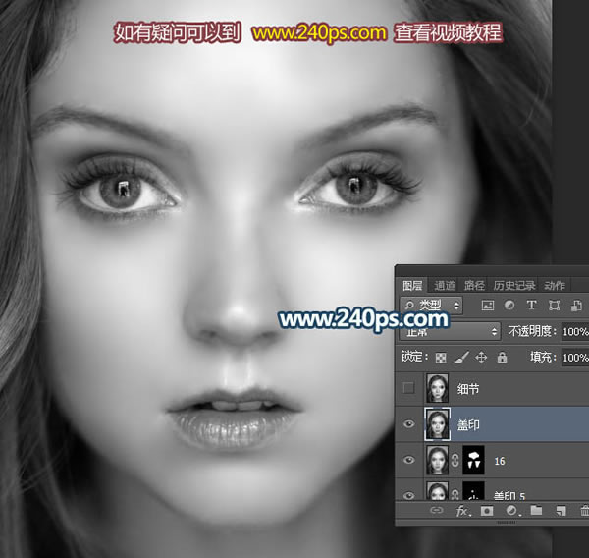This screenshot has height=558, width=589.
Task: Select layer 16 image thumbnail
Action: point(437,460)
